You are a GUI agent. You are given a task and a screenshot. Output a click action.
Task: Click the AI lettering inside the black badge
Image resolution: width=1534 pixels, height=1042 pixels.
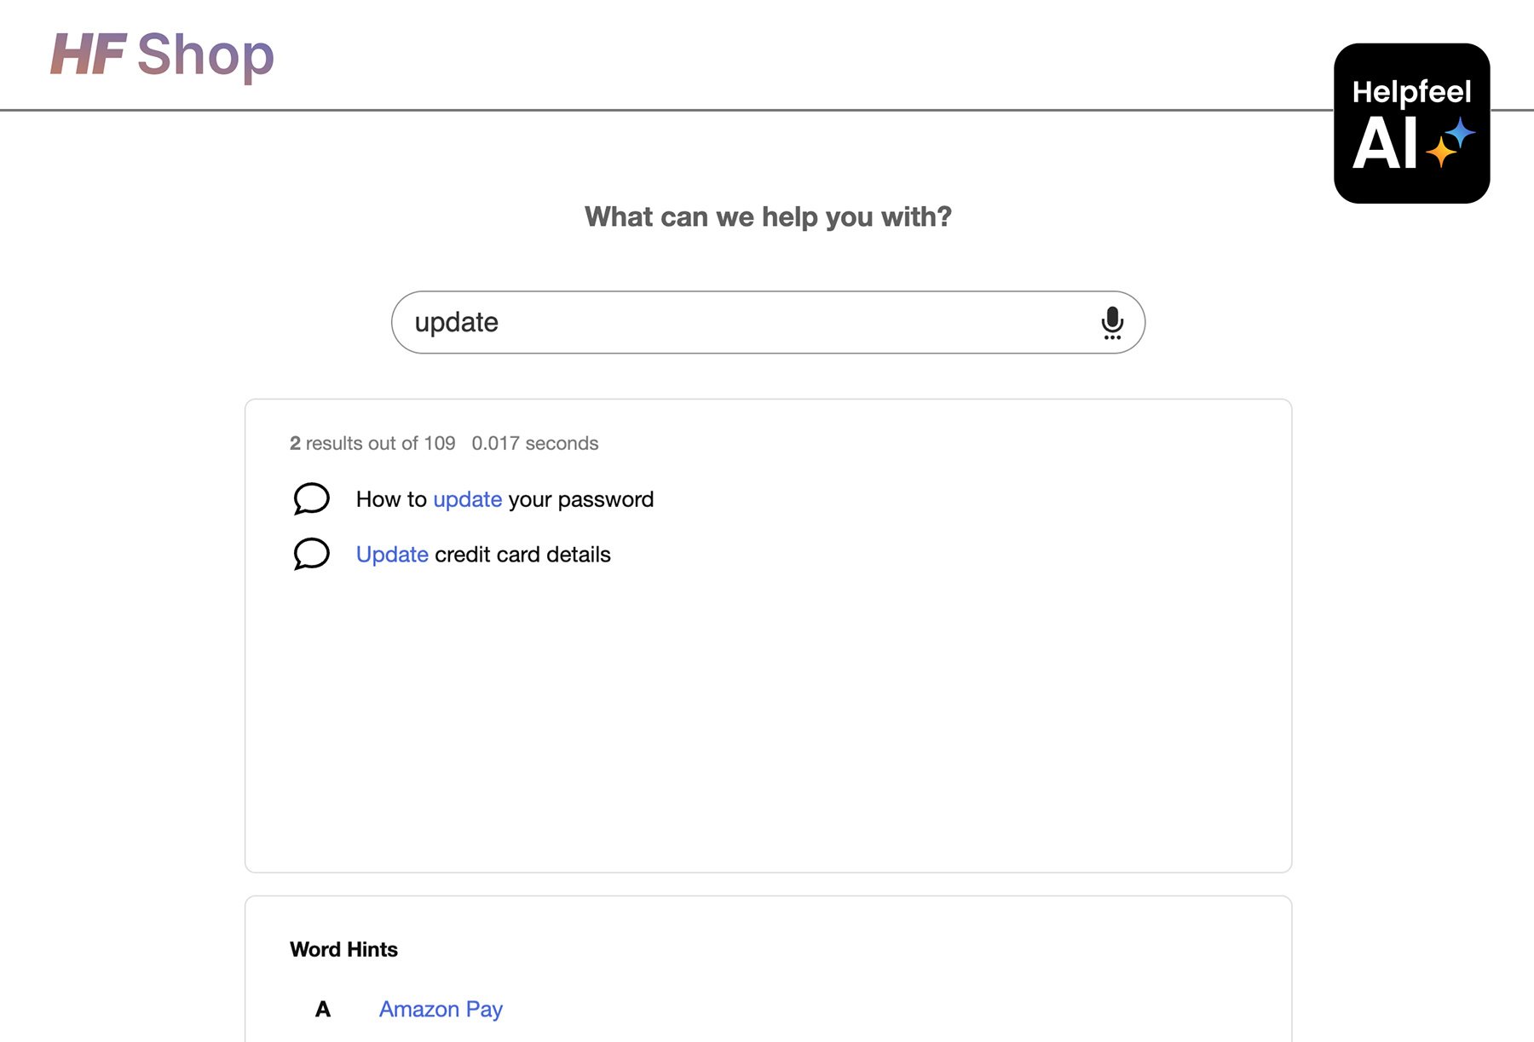[1386, 143]
